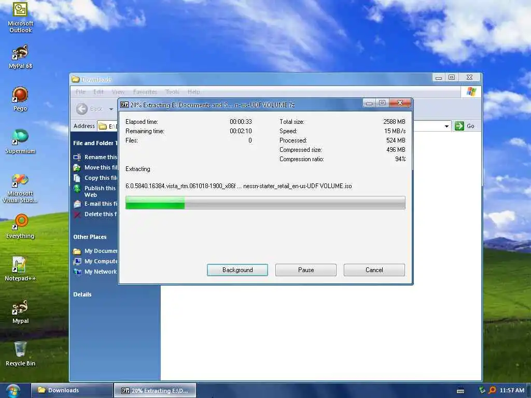This screenshot has height=398, width=531.
Task: Select the Microsoft Visual Studio desktop shortcut
Action: click(20, 188)
